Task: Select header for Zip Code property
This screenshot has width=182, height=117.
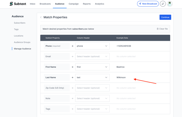Action: (92, 88)
